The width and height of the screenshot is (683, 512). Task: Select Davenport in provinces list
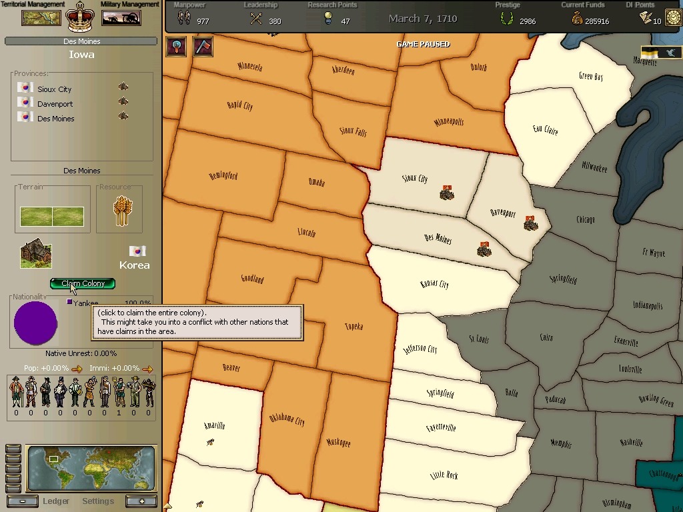[55, 104]
